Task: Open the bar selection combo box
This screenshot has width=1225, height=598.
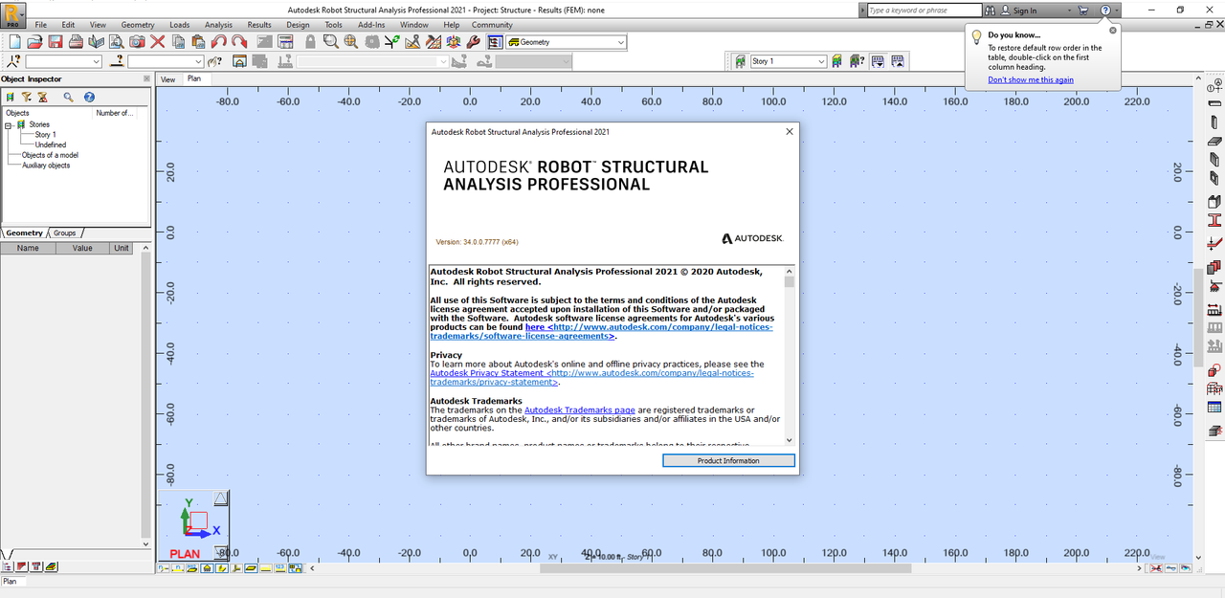Action: point(166,61)
